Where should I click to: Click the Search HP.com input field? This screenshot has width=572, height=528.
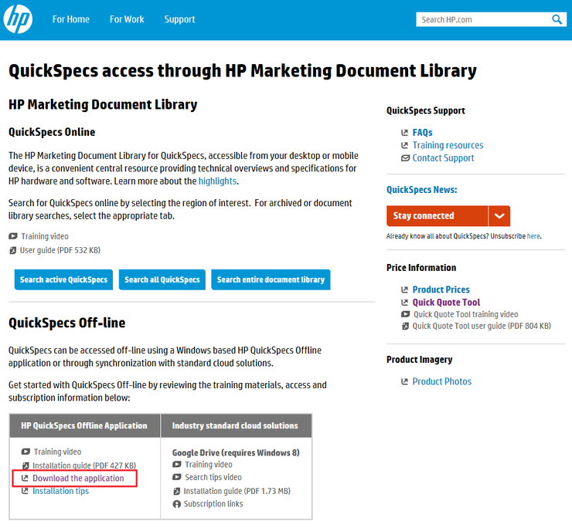484,19
